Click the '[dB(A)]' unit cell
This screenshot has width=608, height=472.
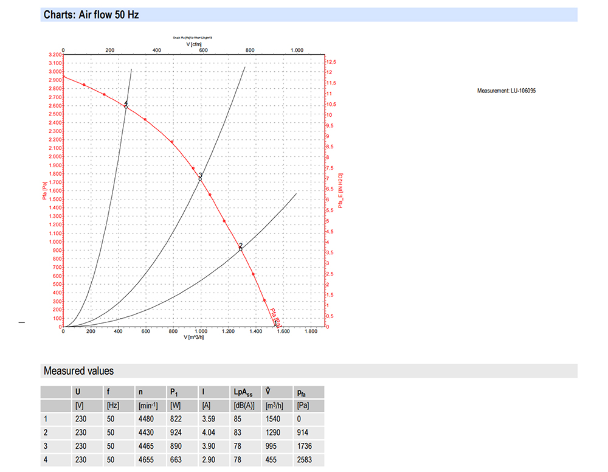pos(244,406)
